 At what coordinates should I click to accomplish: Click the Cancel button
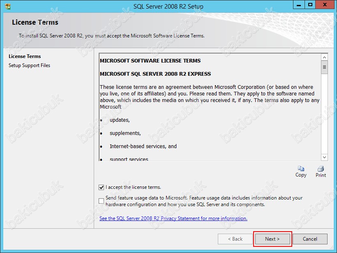coord(310,239)
